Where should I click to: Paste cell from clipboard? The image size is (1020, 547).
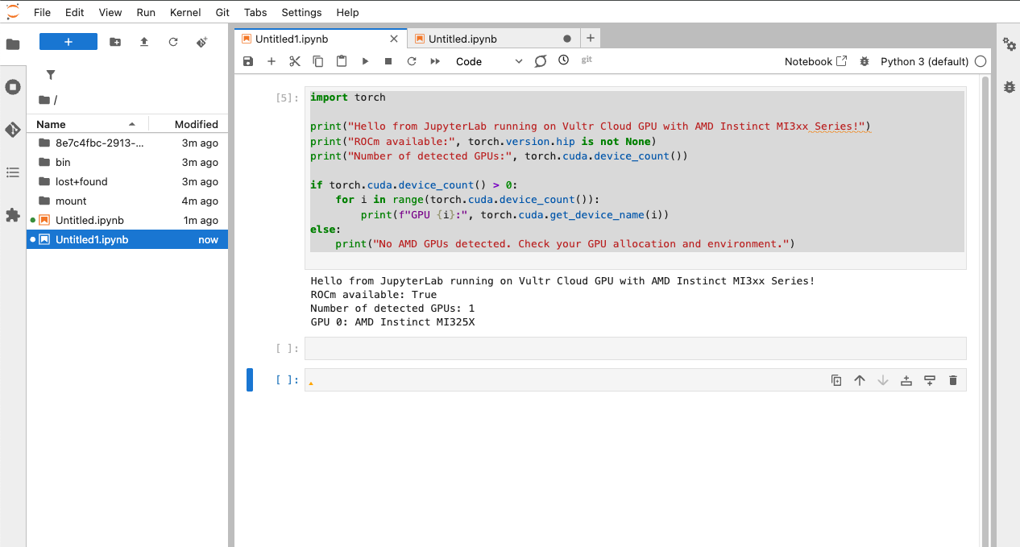tap(342, 61)
